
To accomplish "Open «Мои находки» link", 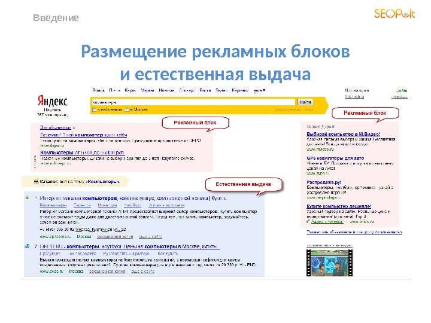I will (x=357, y=90).
